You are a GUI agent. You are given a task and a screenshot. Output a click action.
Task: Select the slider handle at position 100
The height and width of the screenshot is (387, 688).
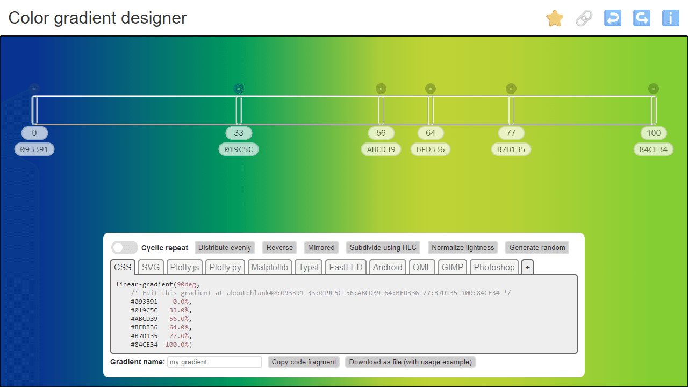click(x=654, y=110)
